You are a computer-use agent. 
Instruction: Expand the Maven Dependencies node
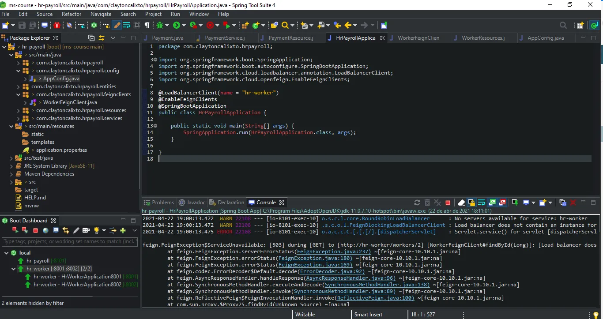coord(11,174)
